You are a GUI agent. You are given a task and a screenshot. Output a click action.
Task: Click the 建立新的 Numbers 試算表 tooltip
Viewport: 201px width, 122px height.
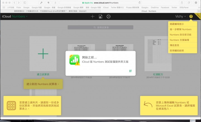tap(43, 84)
